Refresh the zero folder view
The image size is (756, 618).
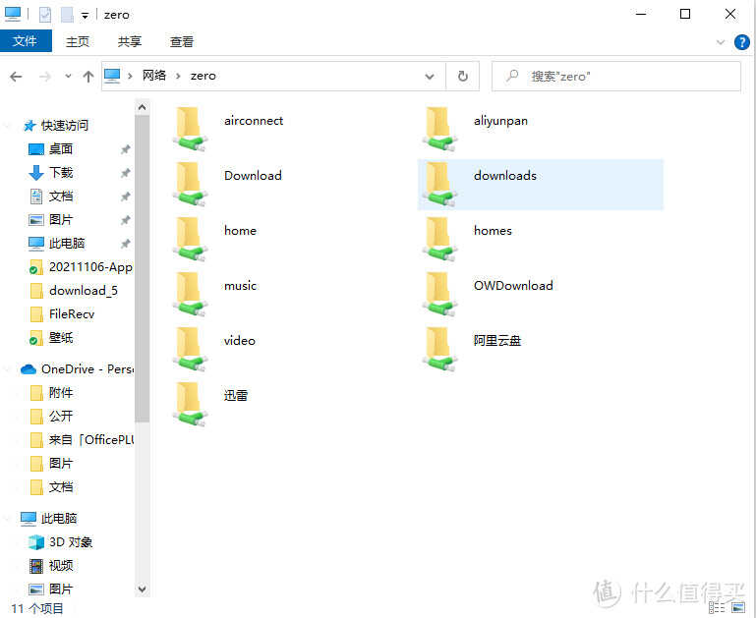click(x=462, y=76)
